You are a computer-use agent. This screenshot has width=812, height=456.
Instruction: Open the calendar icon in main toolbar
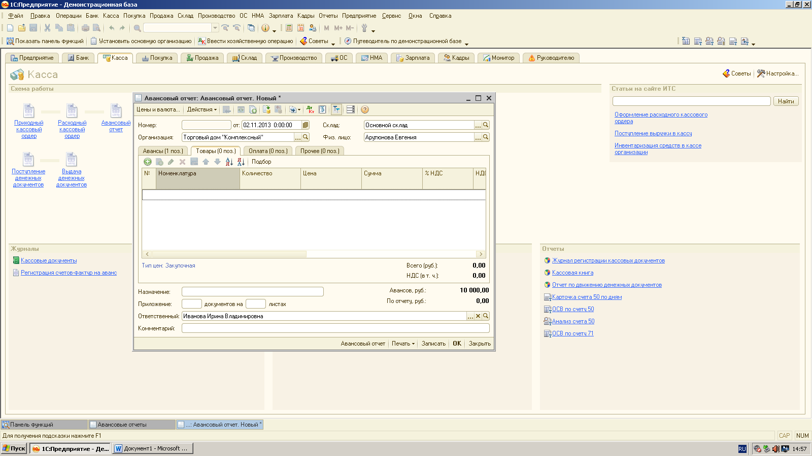point(300,28)
